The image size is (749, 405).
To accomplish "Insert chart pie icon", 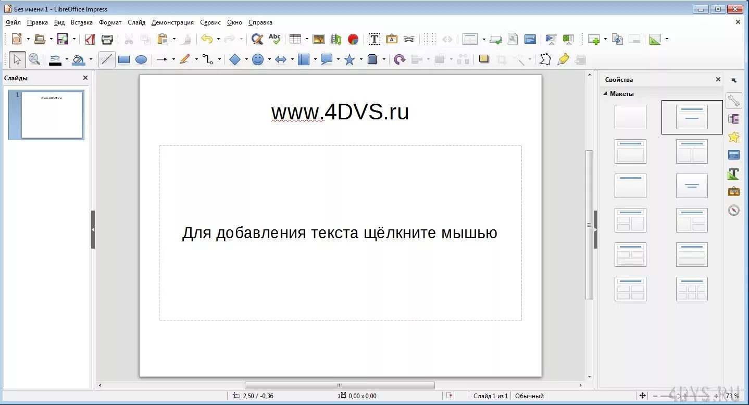I will coord(353,39).
